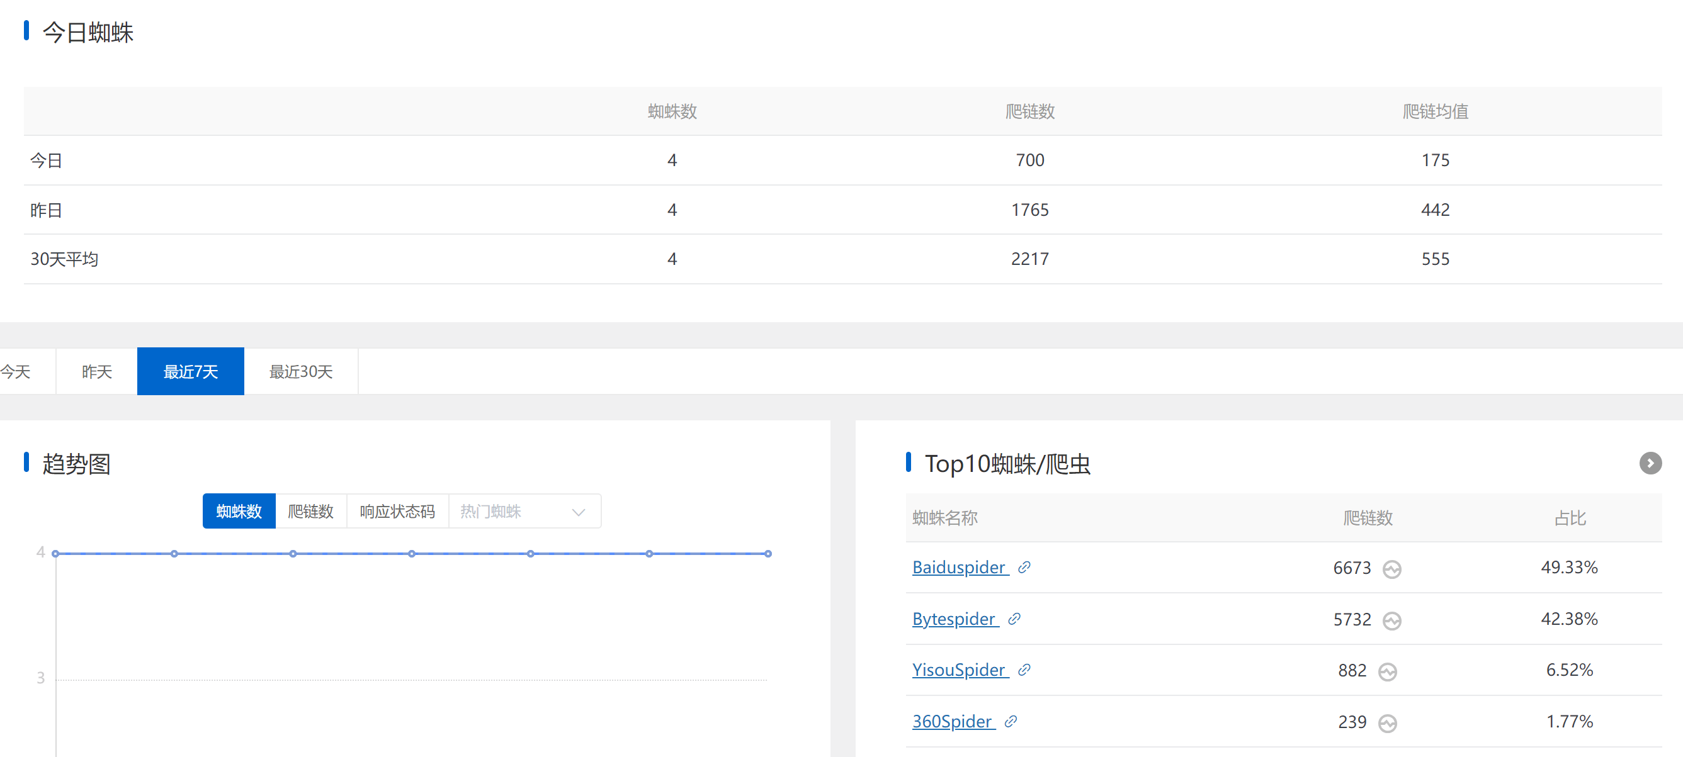Open Top10 spiders details arrow
This screenshot has width=1683, height=757.
pos(1650,463)
